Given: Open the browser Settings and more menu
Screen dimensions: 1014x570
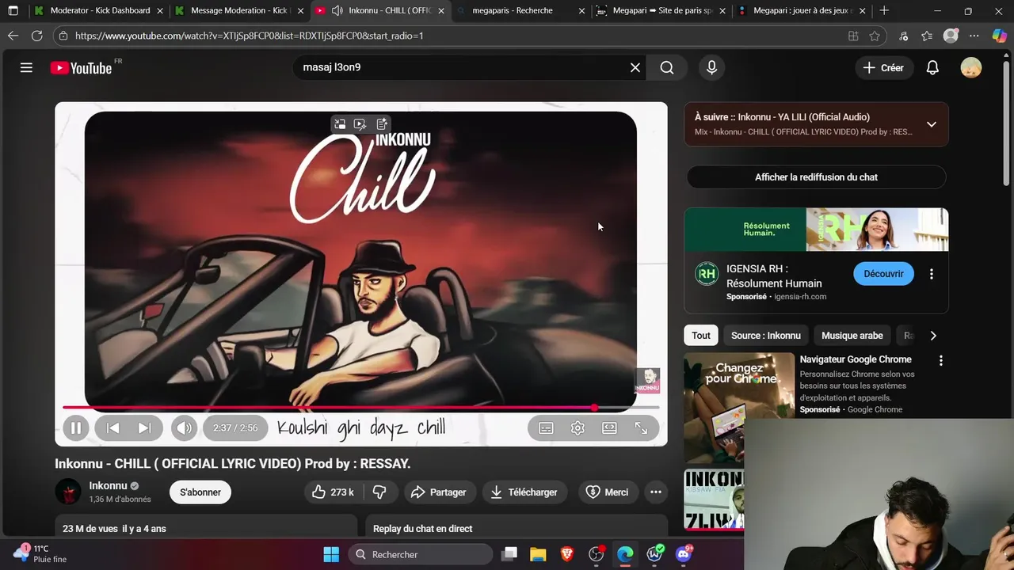Looking at the screenshot, I should coord(974,36).
